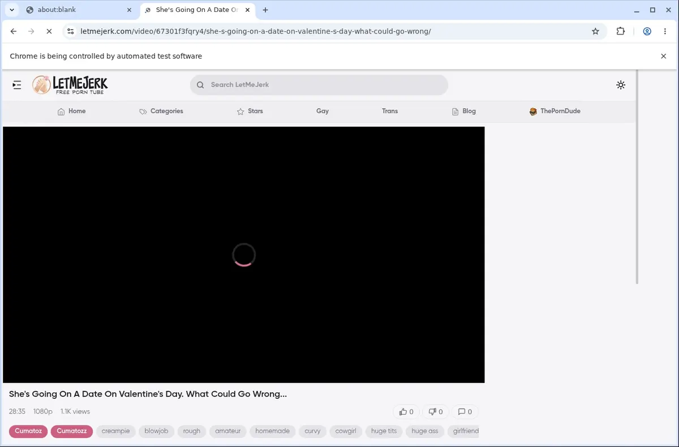
Task: Click the 1.1K views text
Action: click(x=75, y=411)
